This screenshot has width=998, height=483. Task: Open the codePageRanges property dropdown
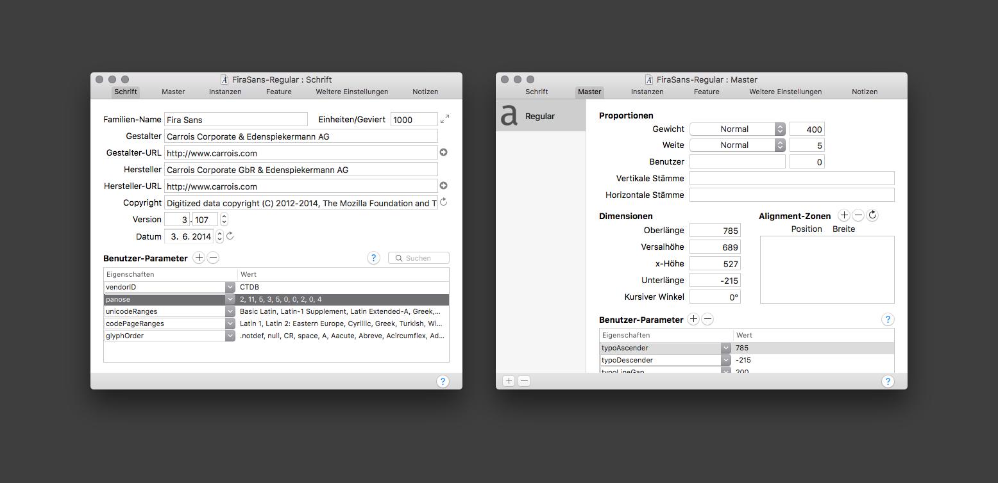coord(230,323)
